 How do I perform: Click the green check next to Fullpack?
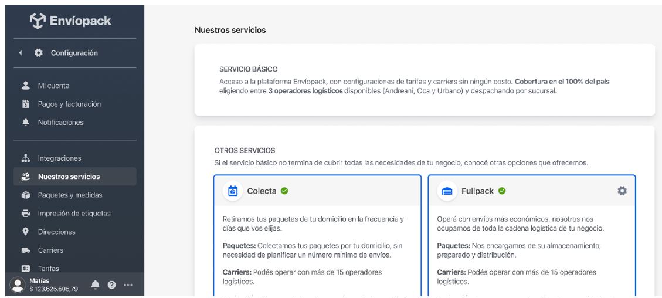click(x=502, y=191)
